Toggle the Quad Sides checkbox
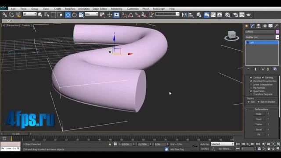This screenshot has width=281, height=158. pyautogui.click(x=251, y=91)
